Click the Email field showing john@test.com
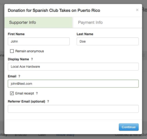147x139 pixels. tap(73, 84)
